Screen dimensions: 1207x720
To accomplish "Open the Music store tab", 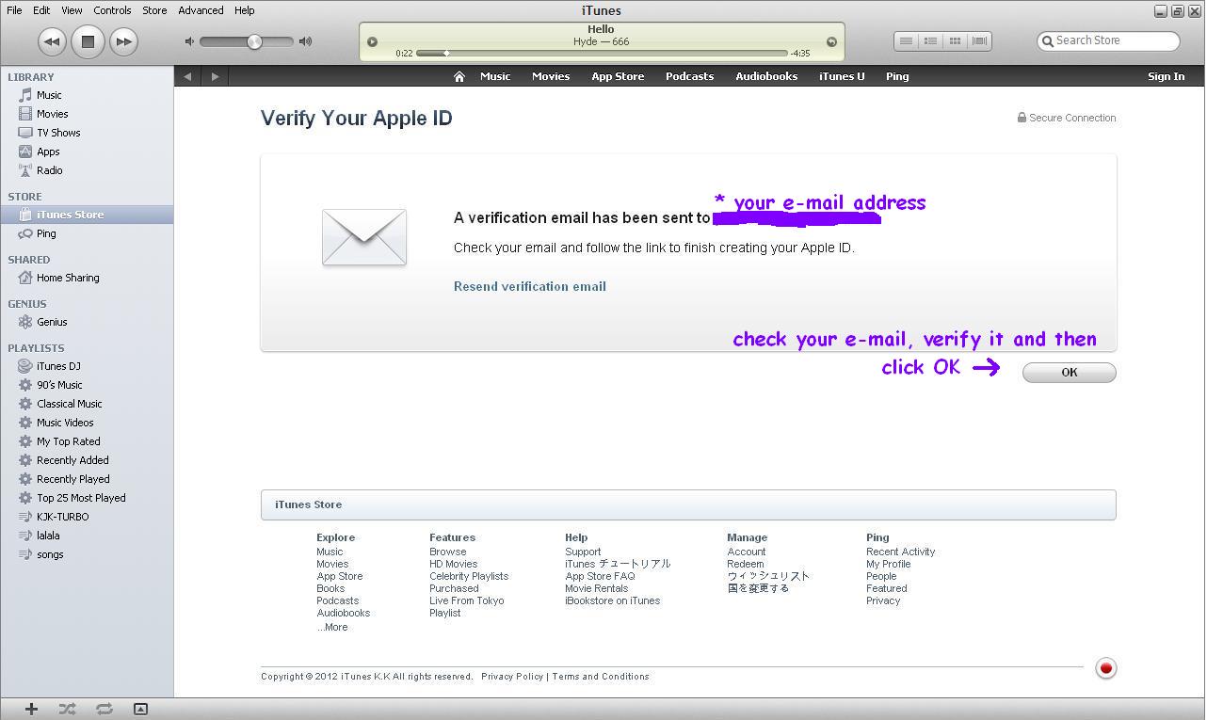I will pos(495,76).
